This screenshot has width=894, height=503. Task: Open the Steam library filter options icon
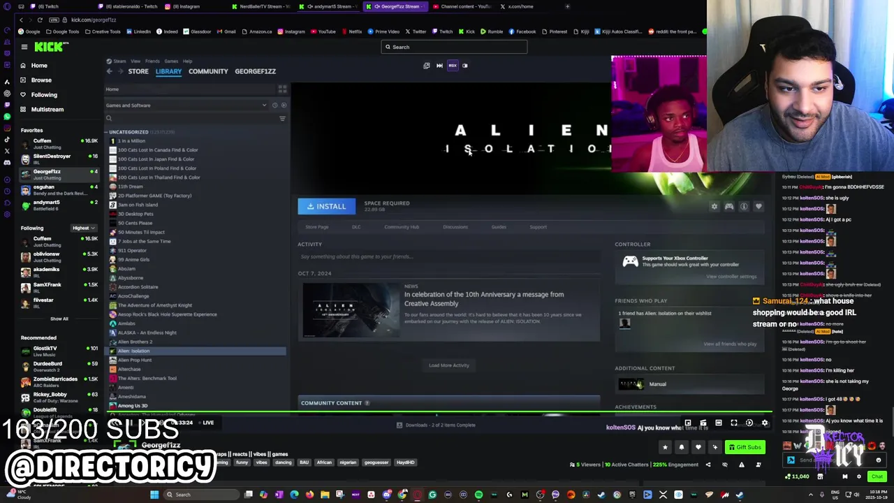282,118
